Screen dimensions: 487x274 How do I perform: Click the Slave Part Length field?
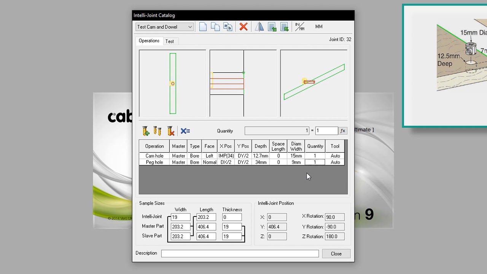coord(206,236)
